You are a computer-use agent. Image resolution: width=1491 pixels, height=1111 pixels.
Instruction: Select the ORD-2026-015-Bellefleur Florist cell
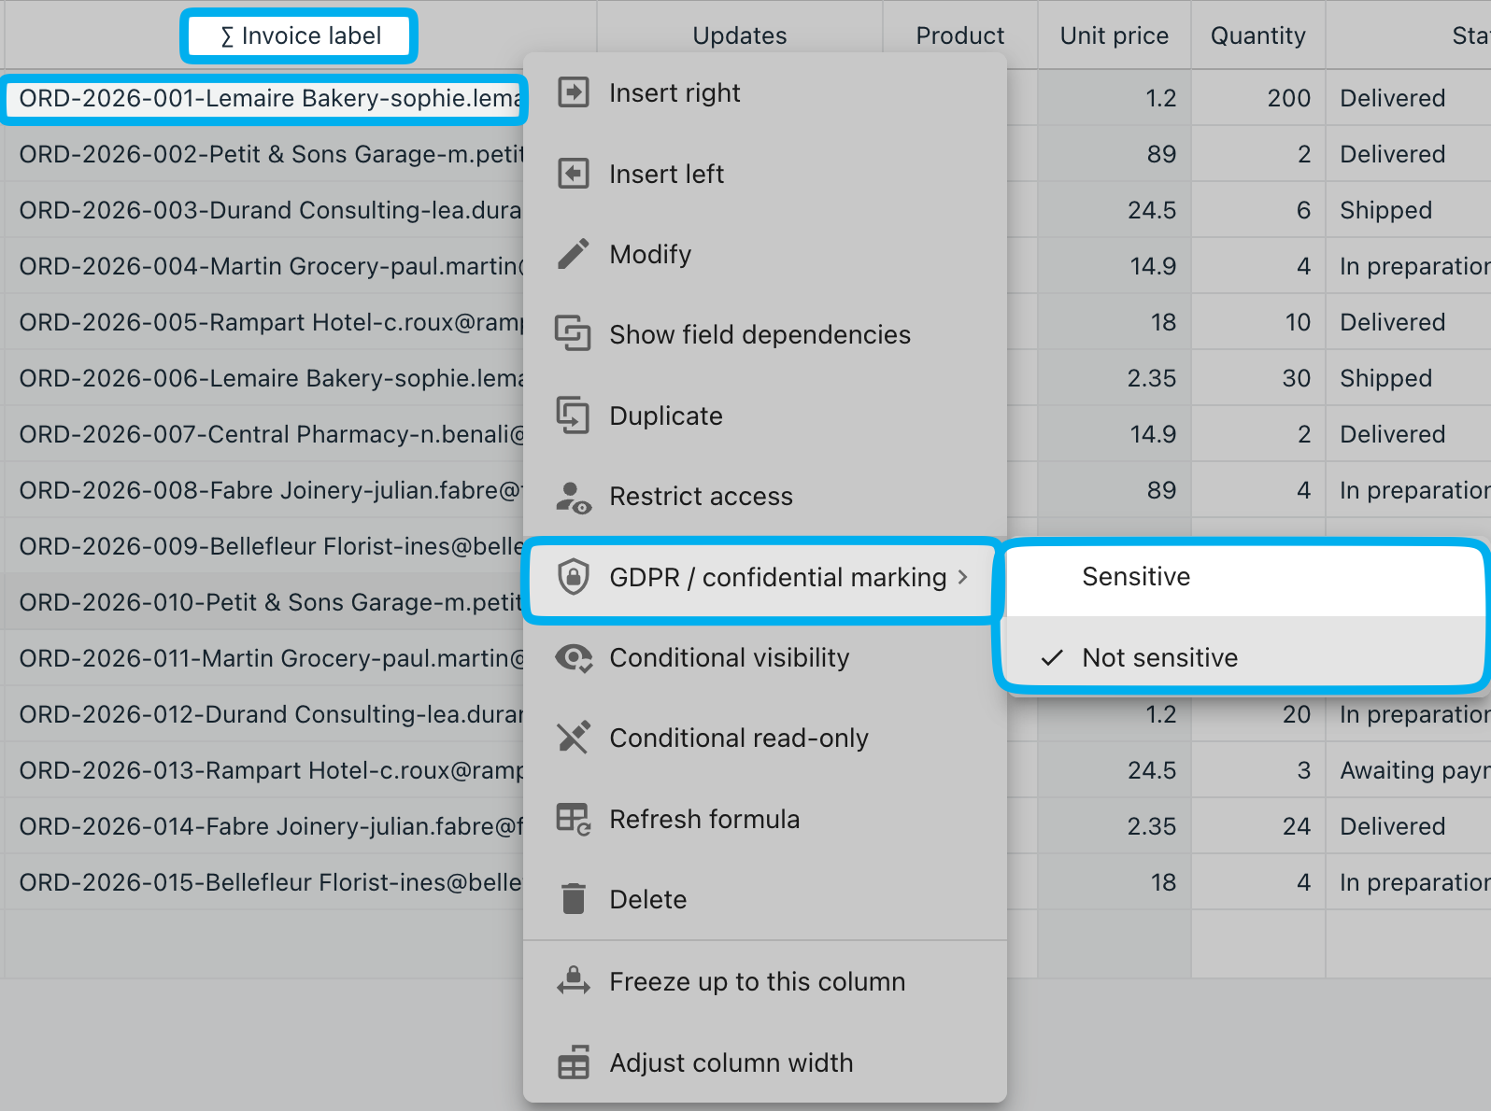(x=265, y=882)
